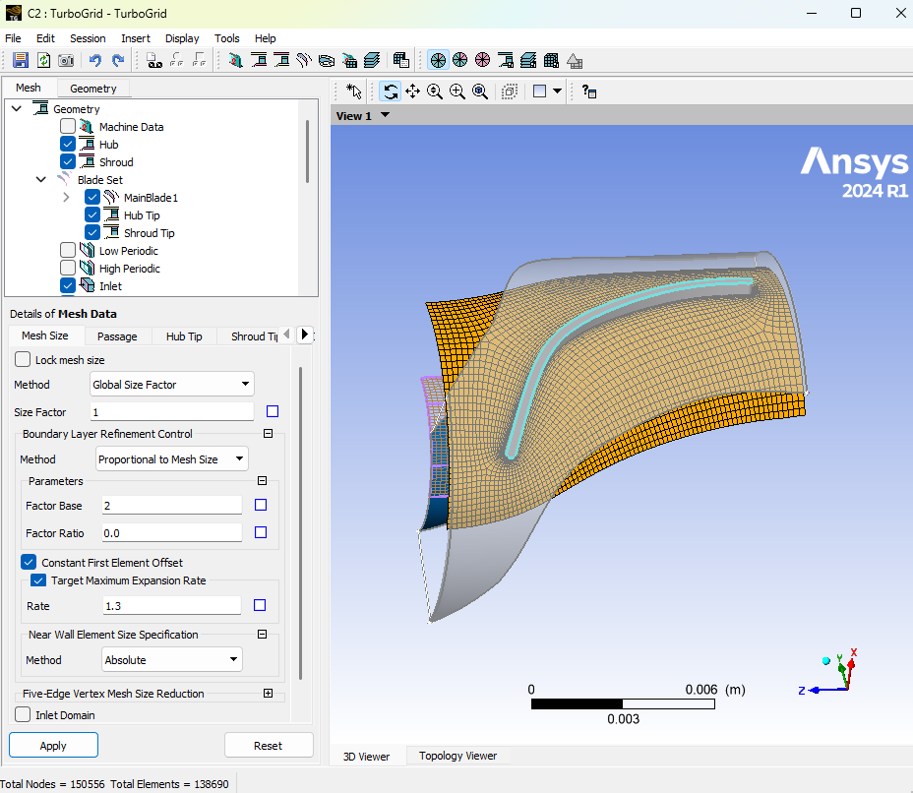This screenshot has width=913, height=793.
Task: Switch to the Topology Viewer tab
Action: 457,756
